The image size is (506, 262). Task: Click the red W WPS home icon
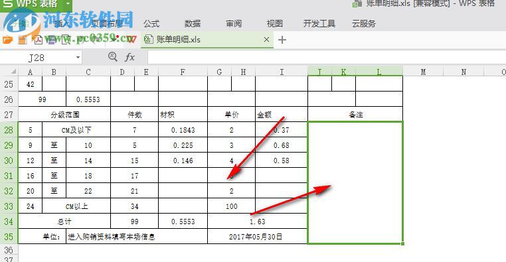(131, 40)
